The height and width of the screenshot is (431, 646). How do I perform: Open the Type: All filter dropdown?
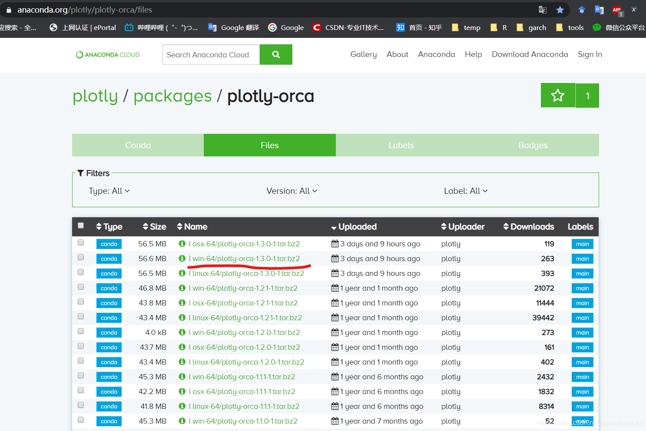point(109,190)
